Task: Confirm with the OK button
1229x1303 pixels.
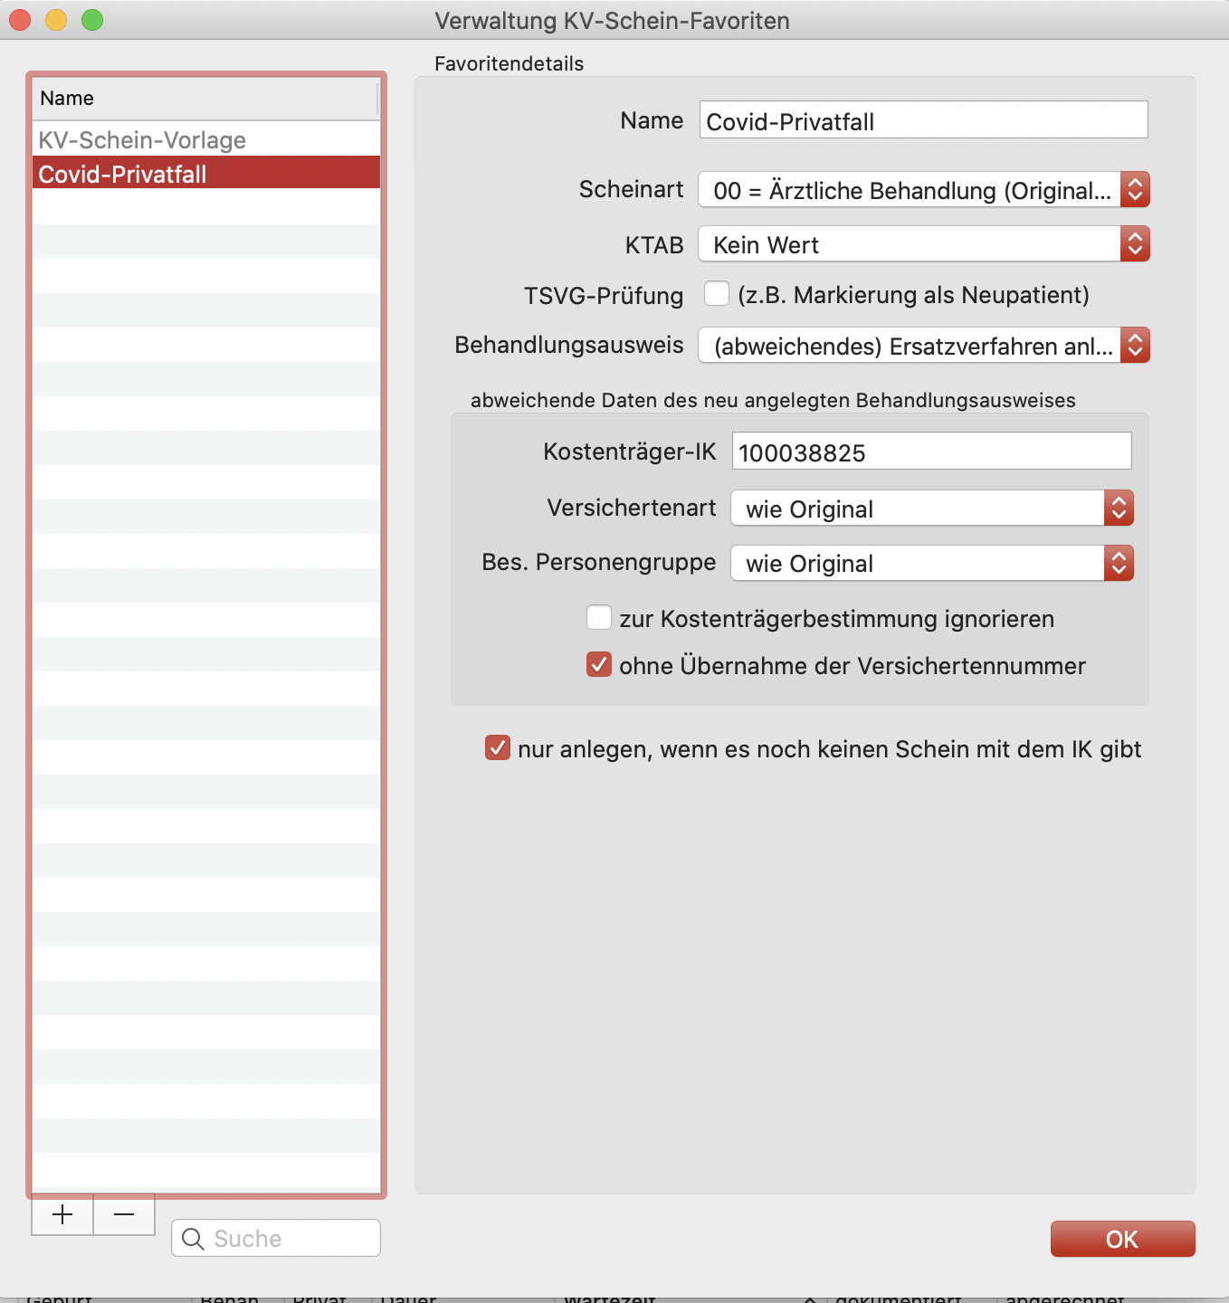Action: [x=1122, y=1239]
